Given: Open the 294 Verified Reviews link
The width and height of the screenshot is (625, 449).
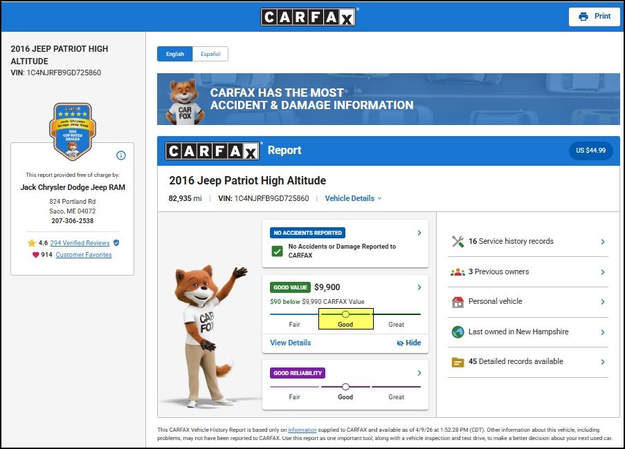Looking at the screenshot, I should (80, 243).
